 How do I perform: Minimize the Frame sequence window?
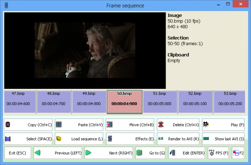click(218, 4)
